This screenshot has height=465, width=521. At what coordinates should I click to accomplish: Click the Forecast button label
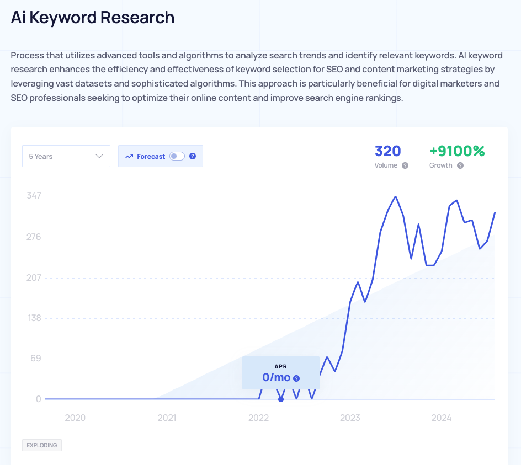[150, 156]
